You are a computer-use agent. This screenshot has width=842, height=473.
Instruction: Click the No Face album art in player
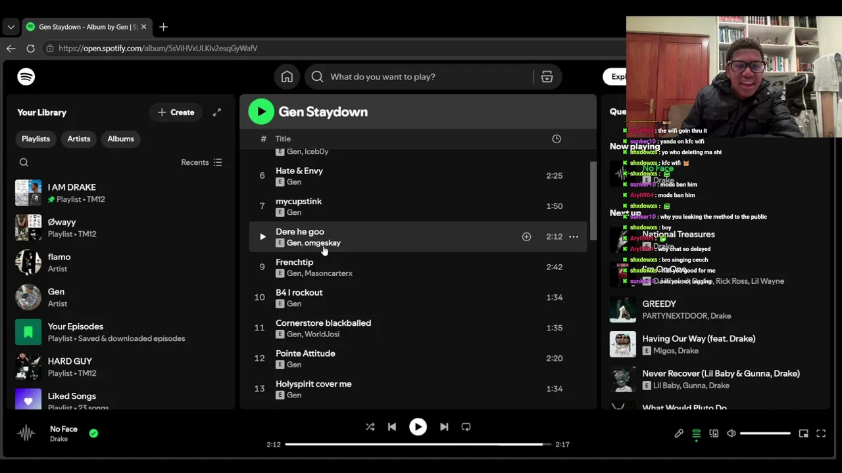coord(26,434)
